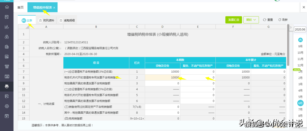Go to the 首页 tab
Viewport: 307px width, 131px height.
(20, 7)
